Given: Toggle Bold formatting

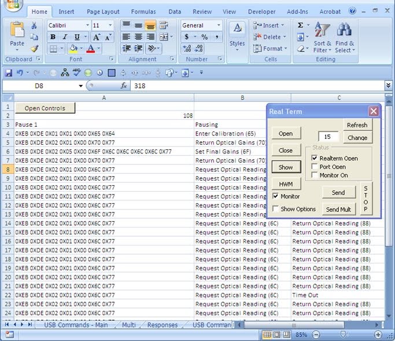Looking at the screenshot, I should click(53, 37).
